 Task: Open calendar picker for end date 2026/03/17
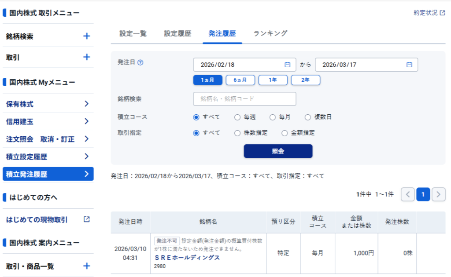pos(409,65)
